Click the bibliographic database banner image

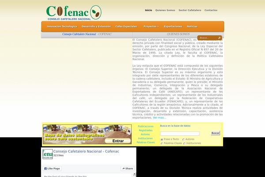pos(87,135)
